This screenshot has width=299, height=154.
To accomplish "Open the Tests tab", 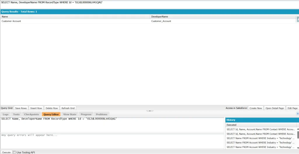I will 16,114.
